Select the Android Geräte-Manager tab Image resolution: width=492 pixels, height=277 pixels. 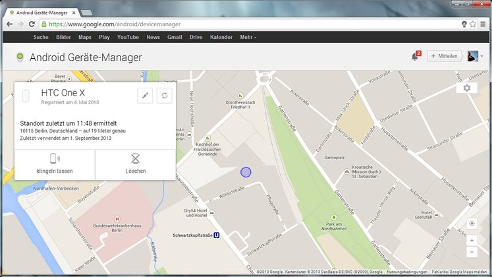(41, 13)
